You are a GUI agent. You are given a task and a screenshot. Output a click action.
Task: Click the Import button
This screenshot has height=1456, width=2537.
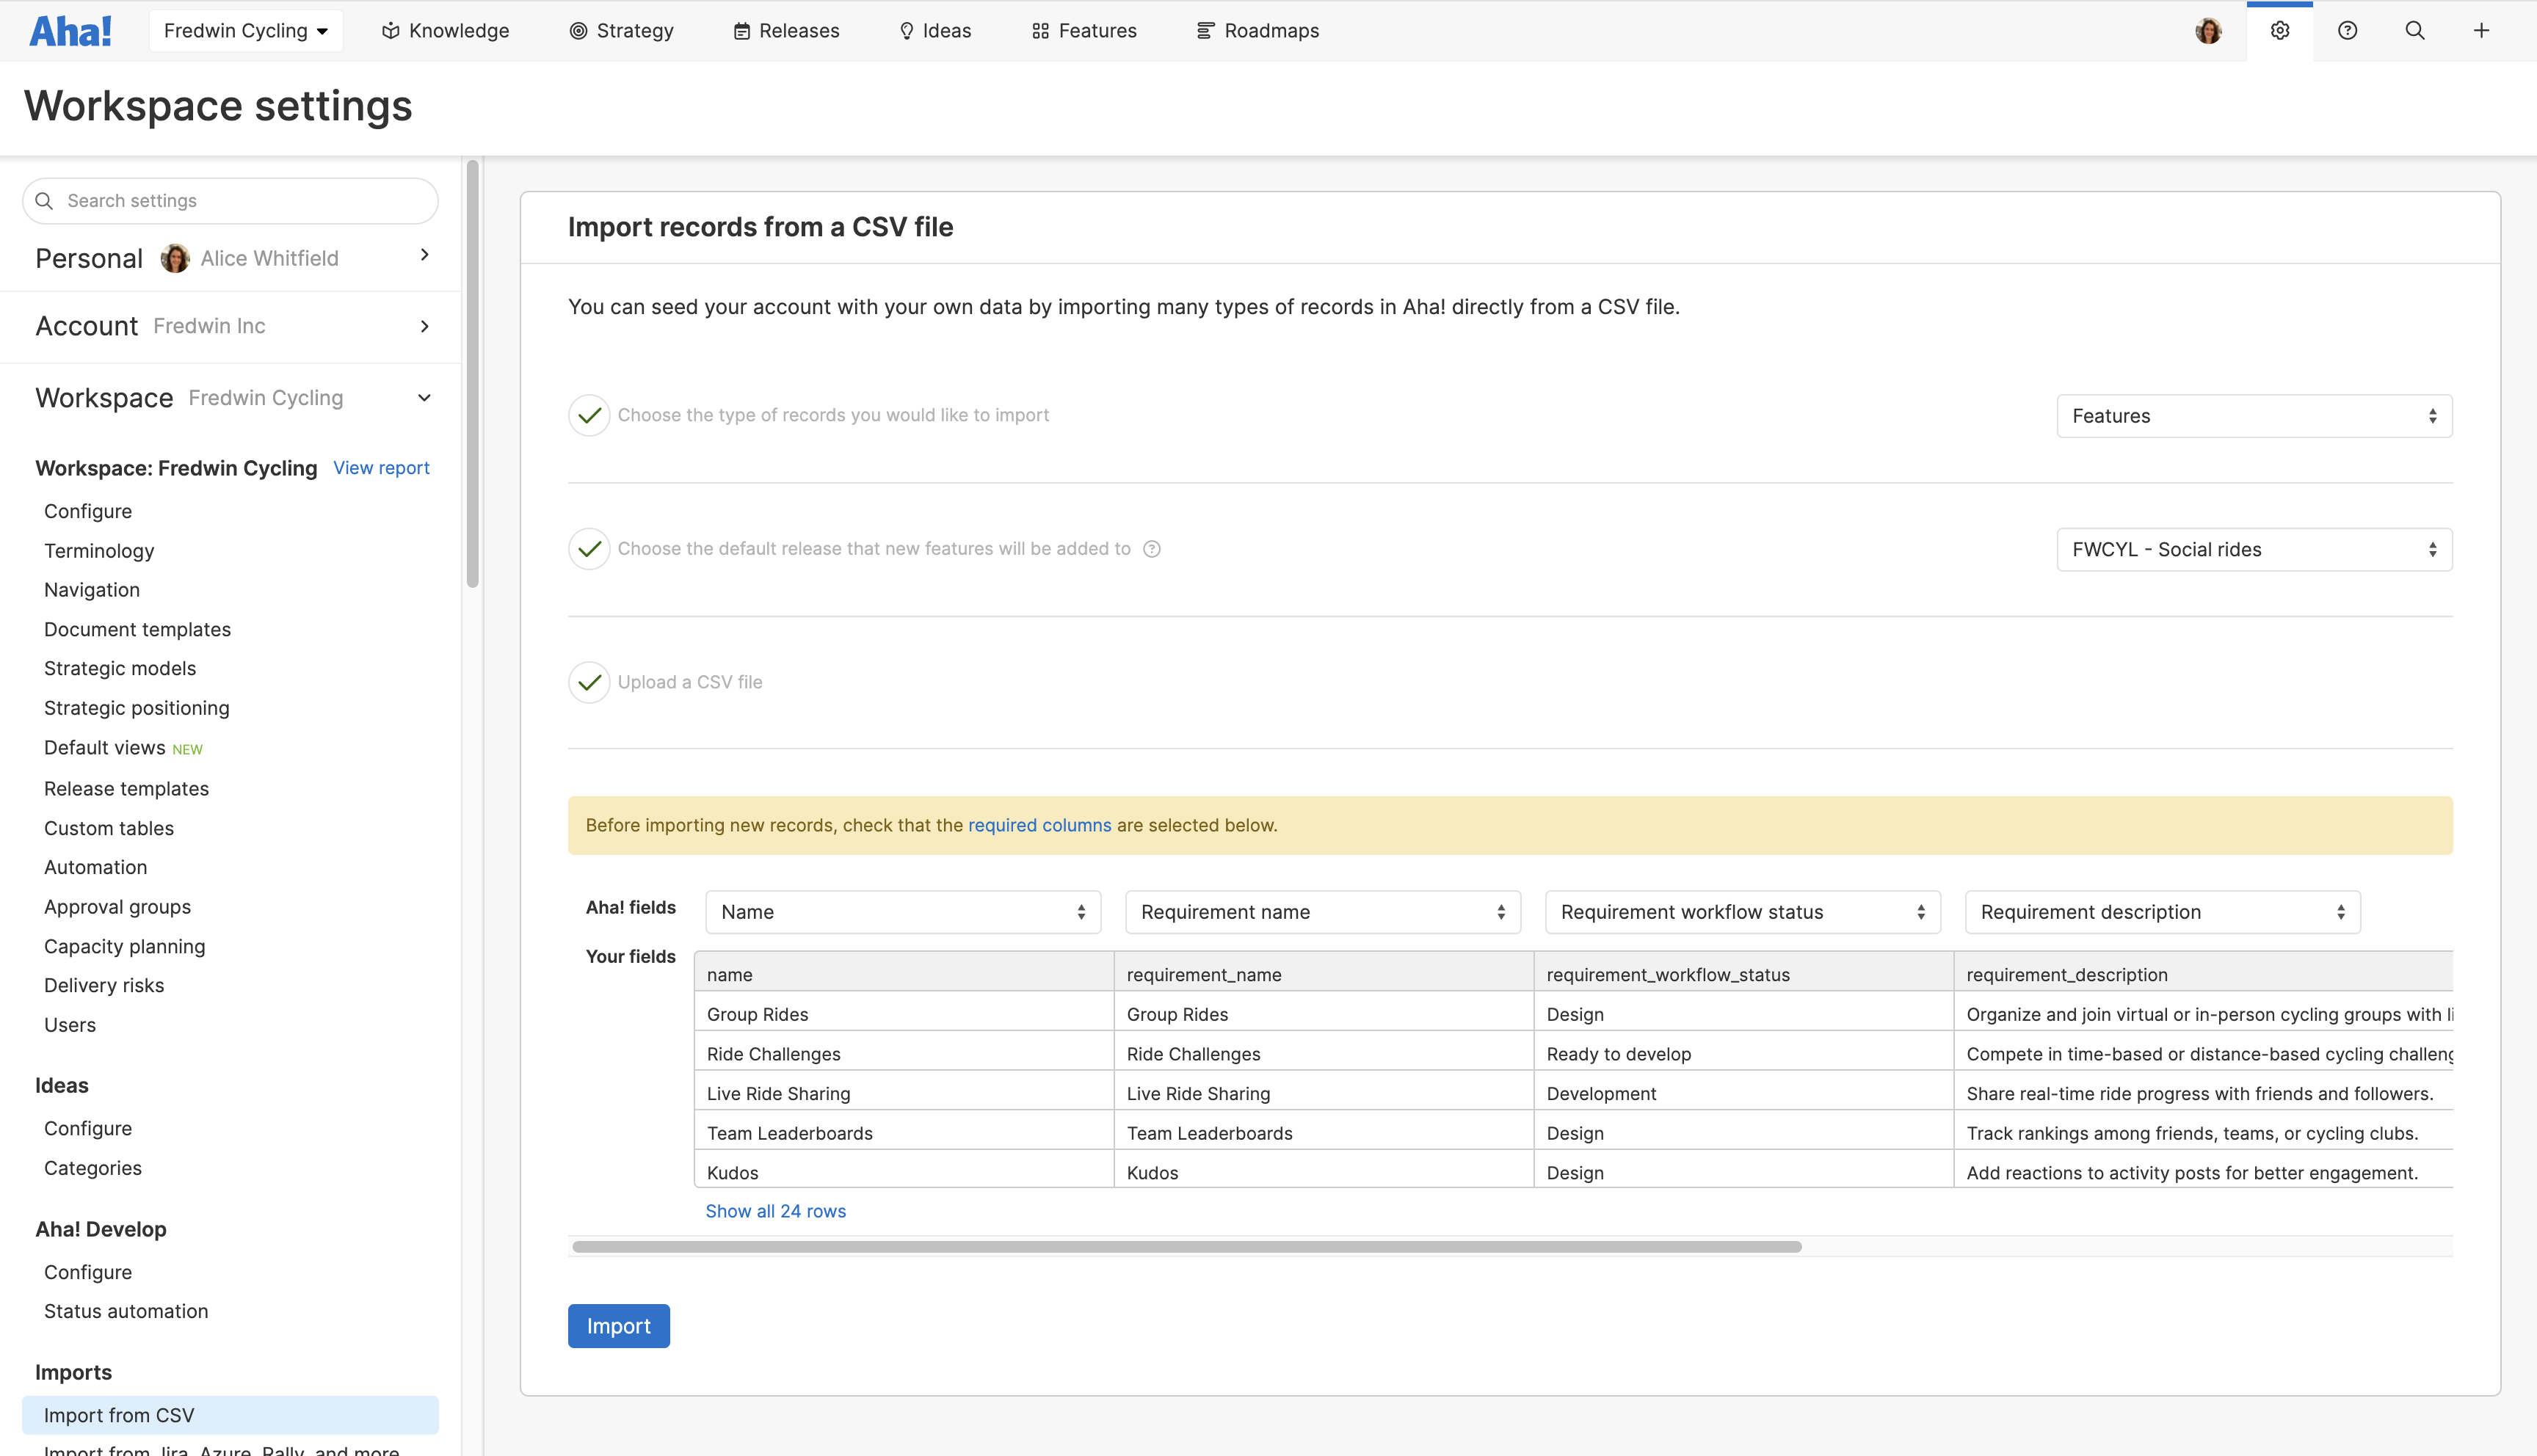618,1325
